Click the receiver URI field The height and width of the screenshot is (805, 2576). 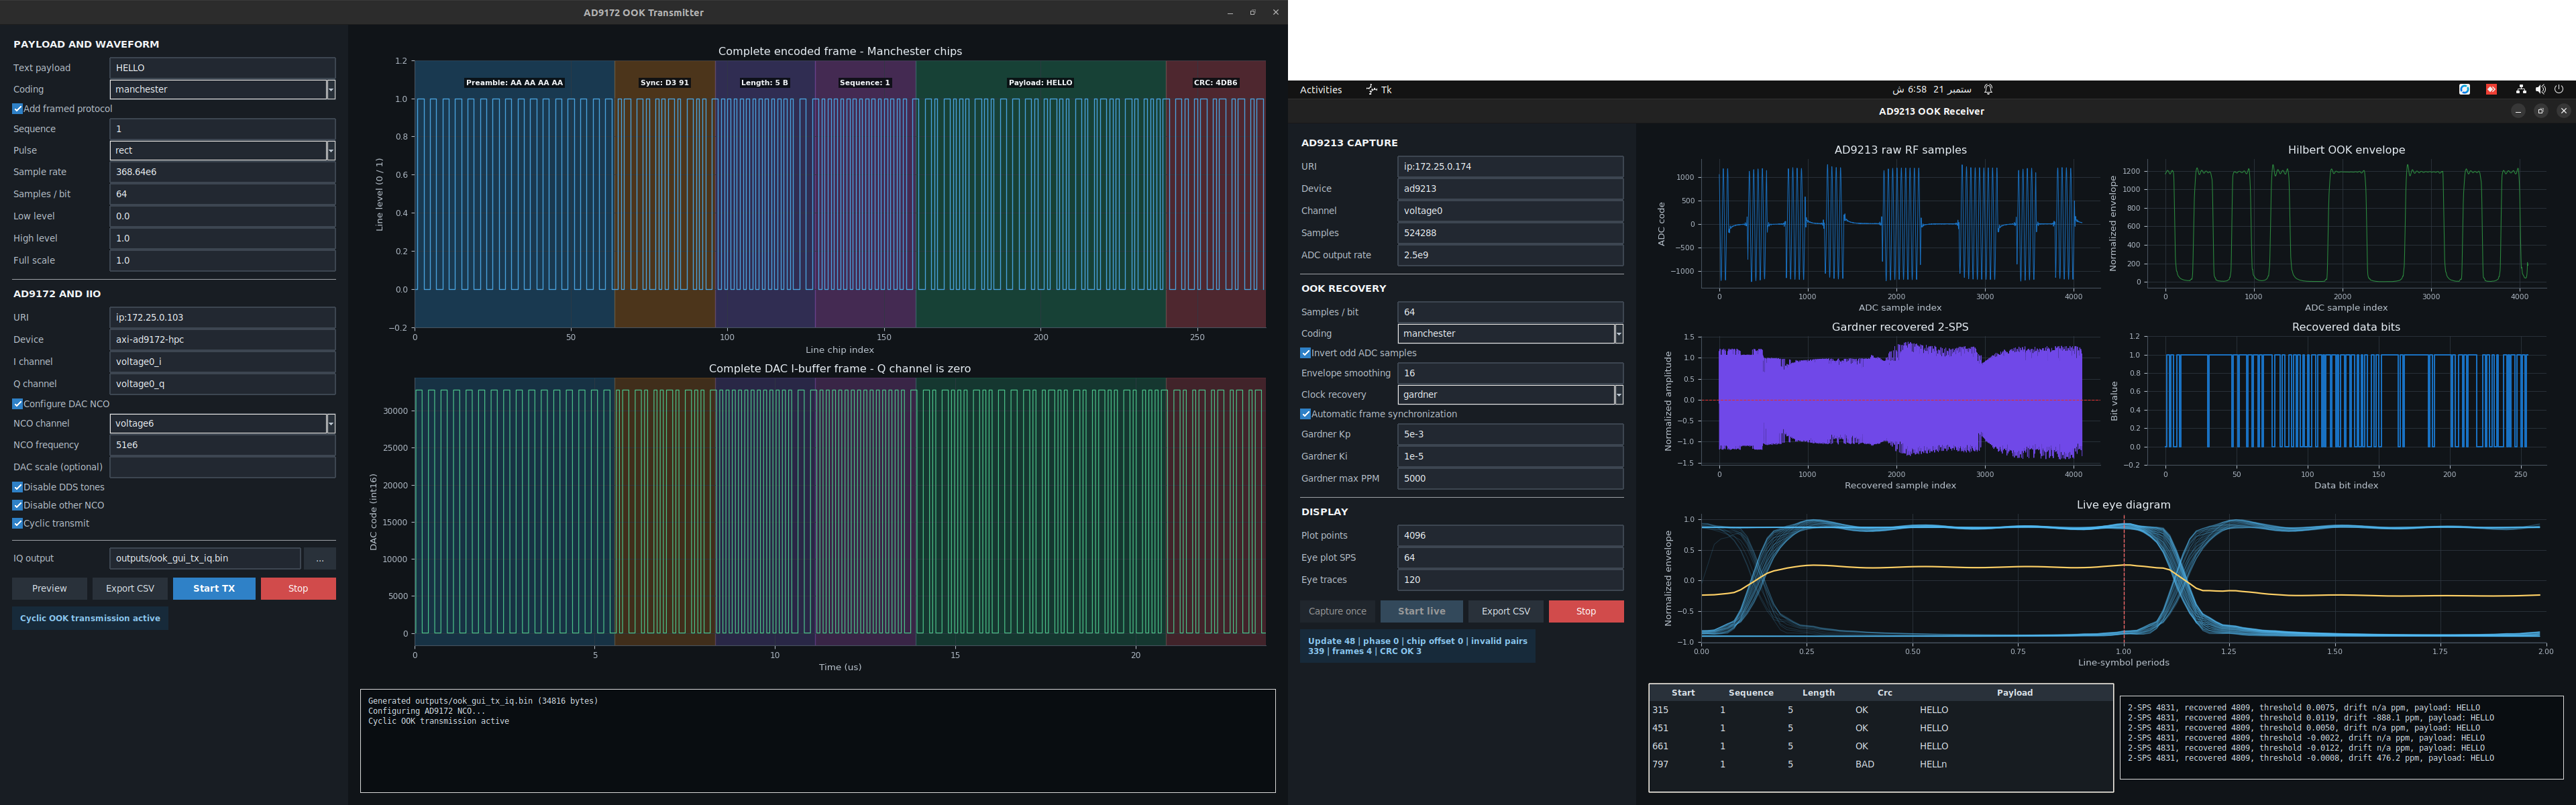(1510, 166)
